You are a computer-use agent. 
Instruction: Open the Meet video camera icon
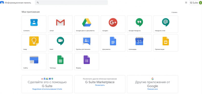tap(60, 41)
